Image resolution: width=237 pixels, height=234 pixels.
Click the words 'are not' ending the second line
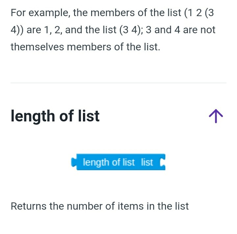199,30
